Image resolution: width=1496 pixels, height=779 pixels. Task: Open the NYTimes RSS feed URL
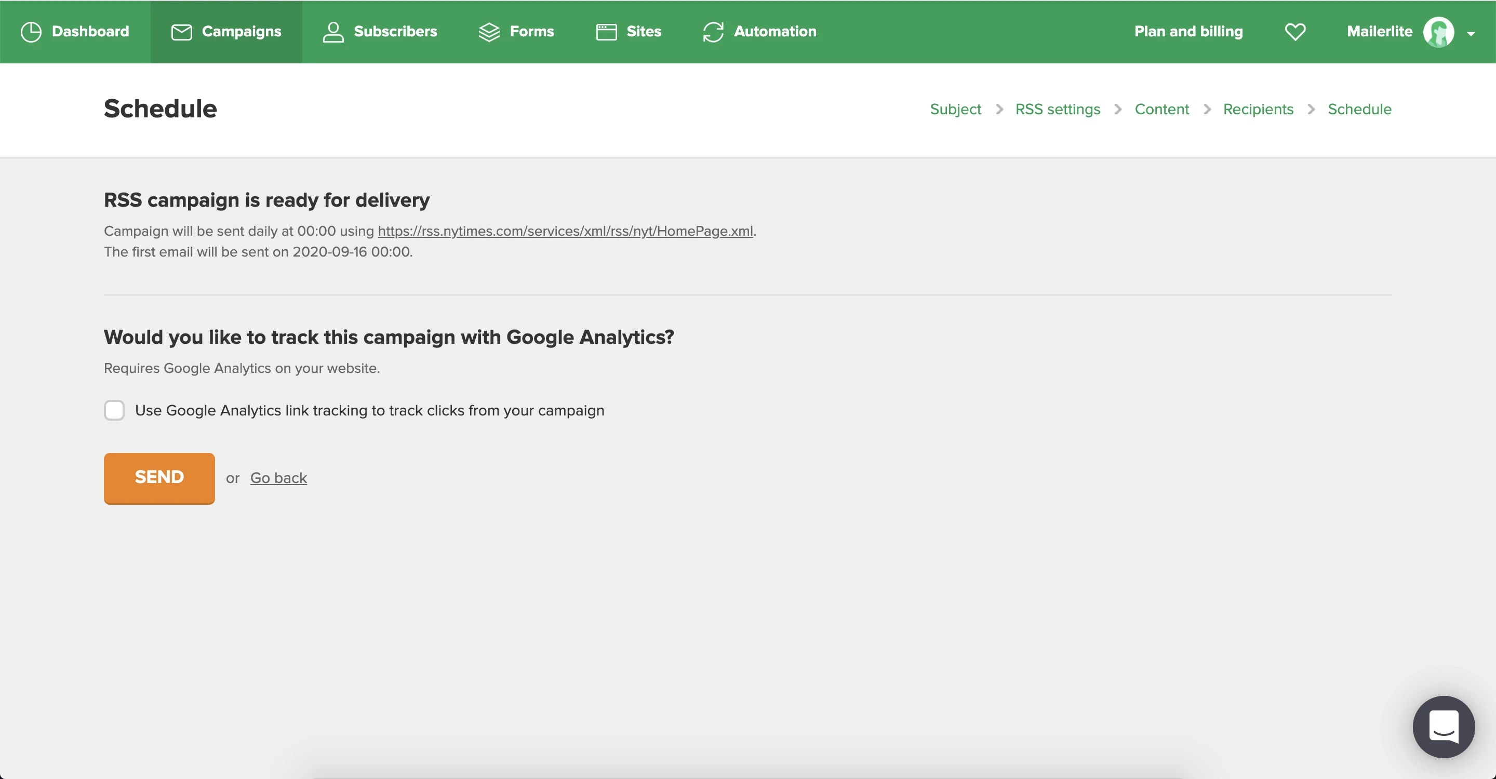[x=565, y=231]
